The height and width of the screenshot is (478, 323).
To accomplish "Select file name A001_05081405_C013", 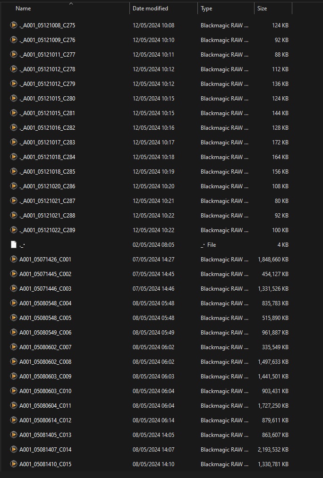I will pyautogui.click(x=45, y=435).
